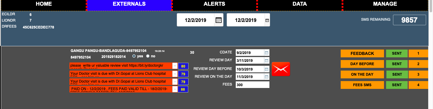Expand the first Doctor visit due dropdown
The width and height of the screenshot is (433, 109).
[x=175, y=74]
